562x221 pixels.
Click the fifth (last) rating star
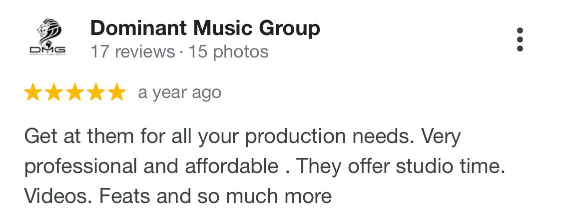(x=116, y=93)
